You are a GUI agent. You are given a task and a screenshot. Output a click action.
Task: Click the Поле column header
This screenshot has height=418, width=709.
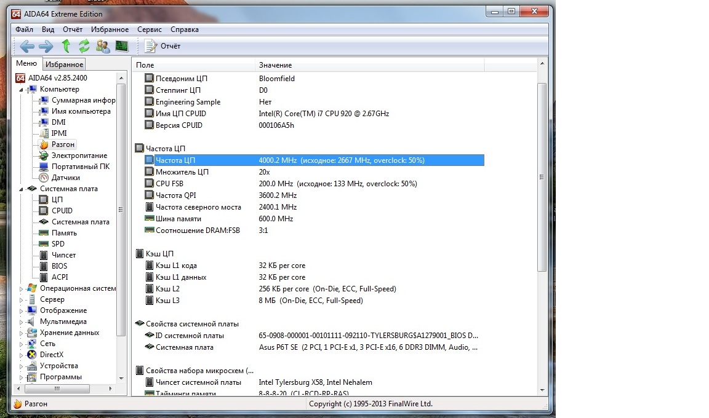pos(194,65)
